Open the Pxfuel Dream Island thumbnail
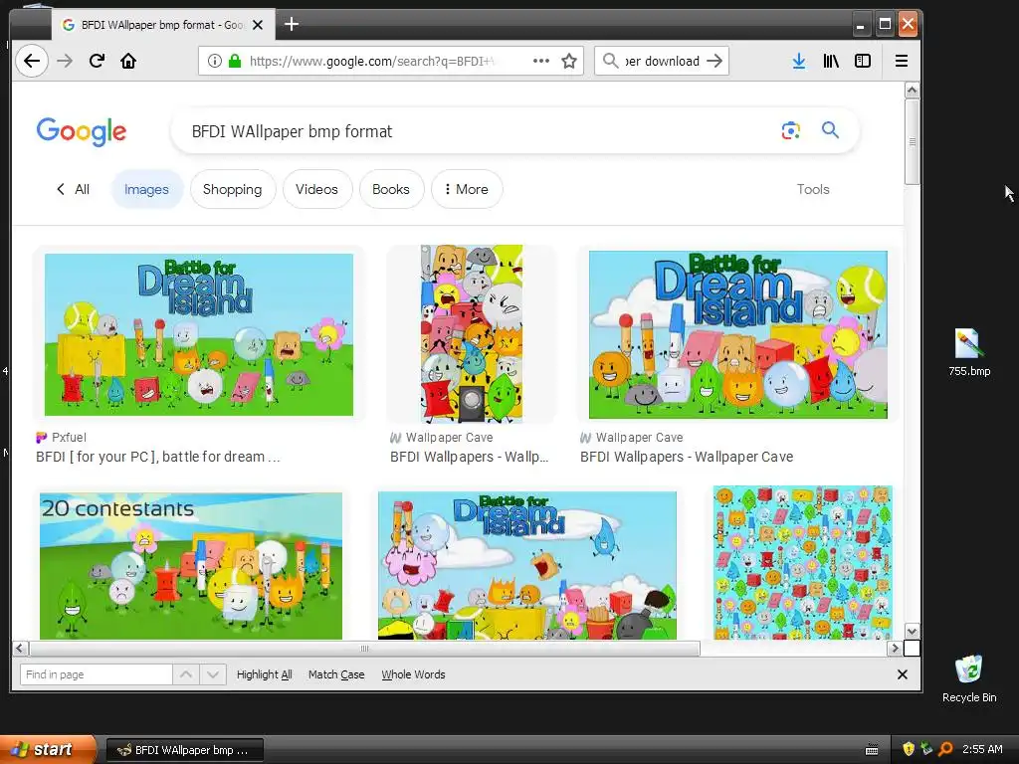The width and height of the screenshot is (1019, 764). [x=199, y=334]
